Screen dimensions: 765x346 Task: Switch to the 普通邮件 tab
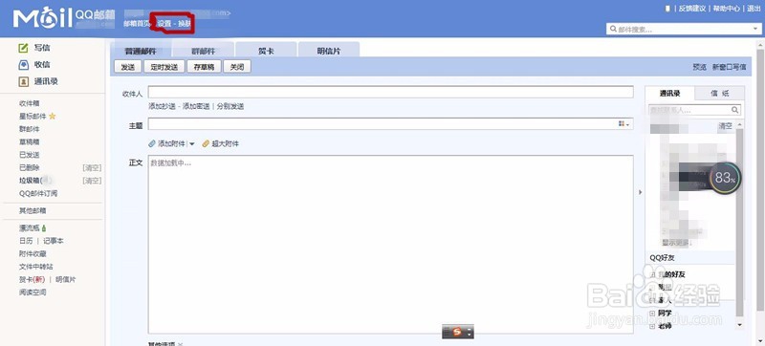[140, 51]
